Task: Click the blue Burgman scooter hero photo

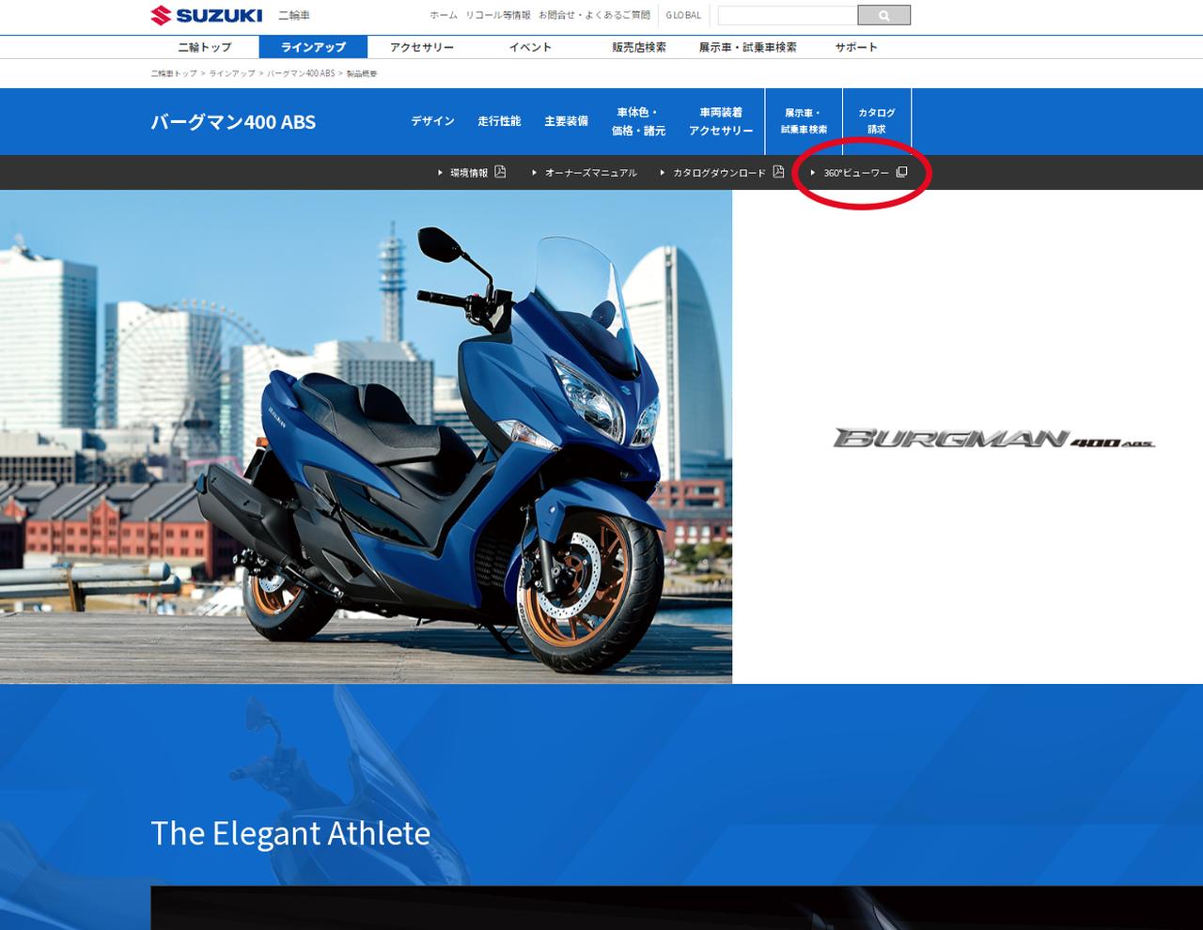Action: pos(366,436)
